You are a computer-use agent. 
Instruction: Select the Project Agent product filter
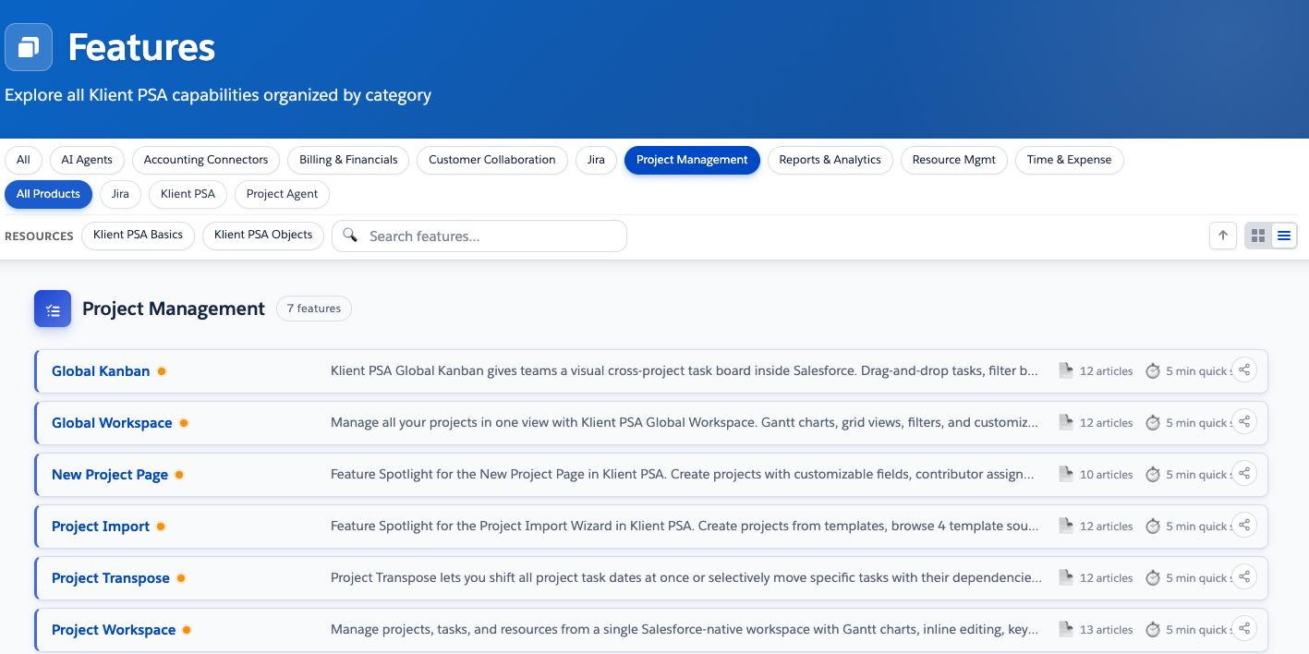[282, 194]
